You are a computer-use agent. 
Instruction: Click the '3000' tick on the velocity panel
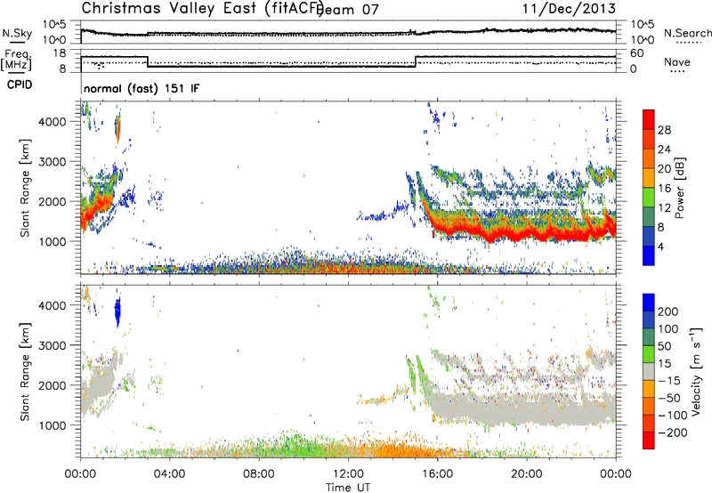point(53,345)
